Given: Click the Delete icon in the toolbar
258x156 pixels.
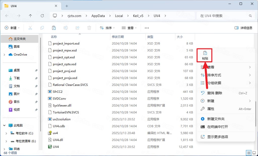Looking at the screenshot, I should pos(89,28).
